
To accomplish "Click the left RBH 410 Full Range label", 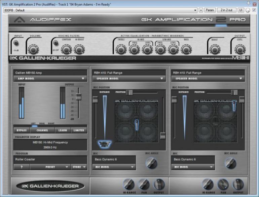I will (x=108, y=73).
